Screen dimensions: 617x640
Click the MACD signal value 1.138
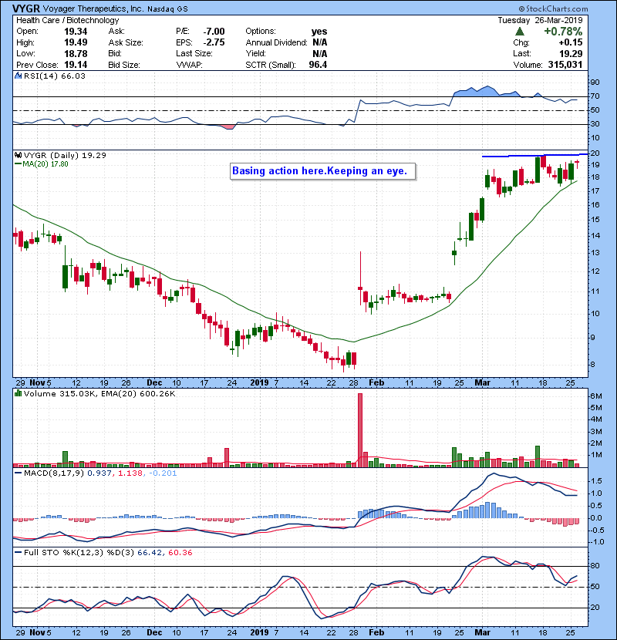[130, 473]
